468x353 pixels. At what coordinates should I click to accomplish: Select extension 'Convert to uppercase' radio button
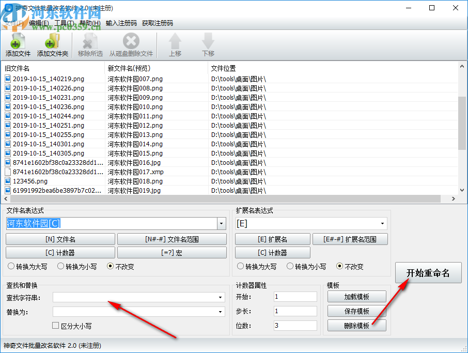pyautogui.click(x=240, y=266)
